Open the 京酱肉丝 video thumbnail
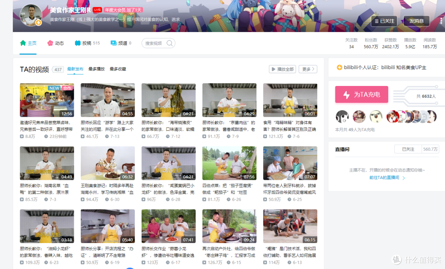Image resolution: width=445 pixels, height=269 pixels. click(230, 100)
